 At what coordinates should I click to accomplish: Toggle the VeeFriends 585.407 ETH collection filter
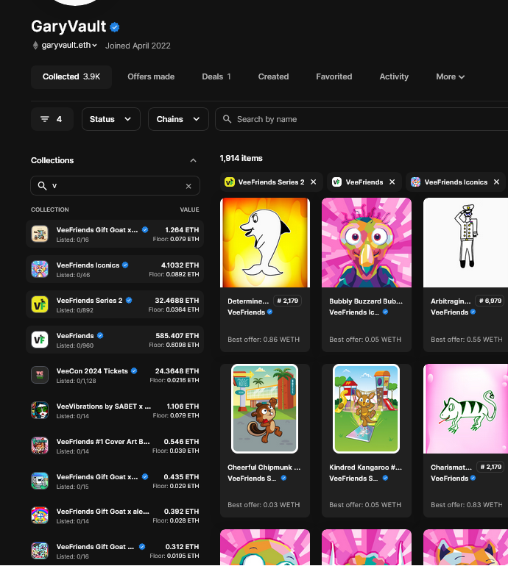pyautogui.click(x=115, y=340)
